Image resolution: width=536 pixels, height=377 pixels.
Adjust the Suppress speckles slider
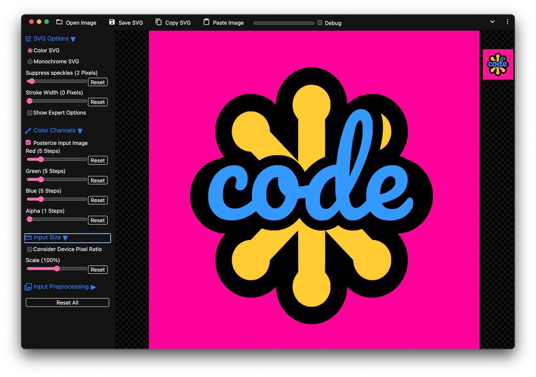pyautogui.click(x=57, y=81)
